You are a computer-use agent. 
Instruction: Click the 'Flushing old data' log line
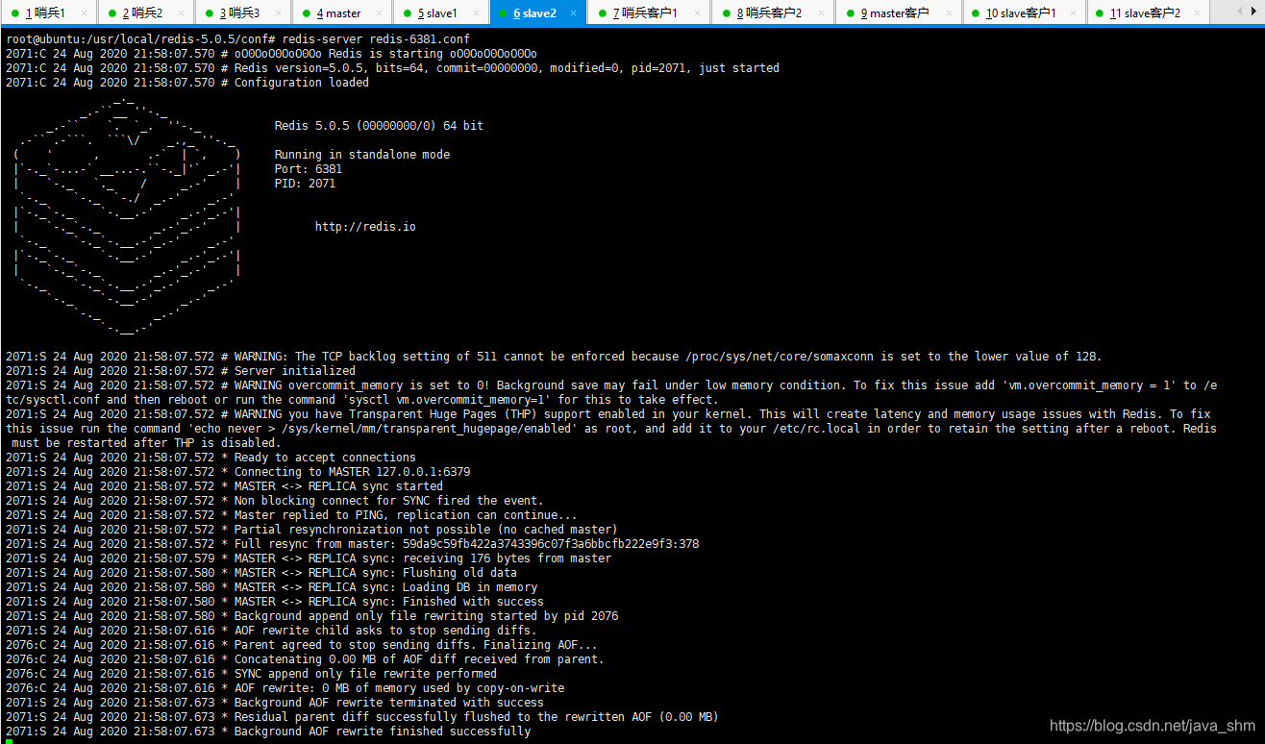click(x=261, y=573)
